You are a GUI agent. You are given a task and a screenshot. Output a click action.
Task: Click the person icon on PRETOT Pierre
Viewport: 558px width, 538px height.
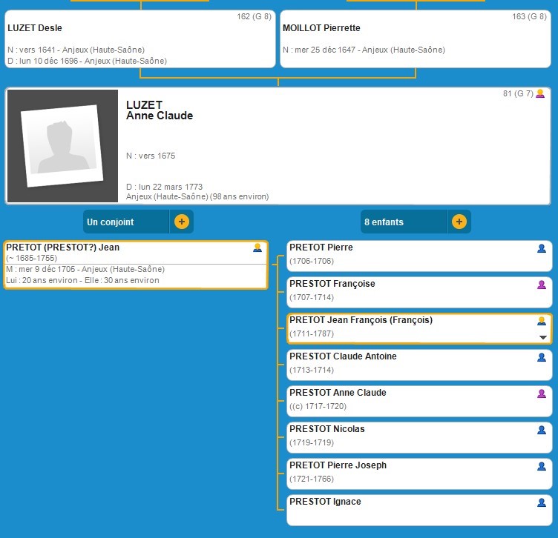542,248
